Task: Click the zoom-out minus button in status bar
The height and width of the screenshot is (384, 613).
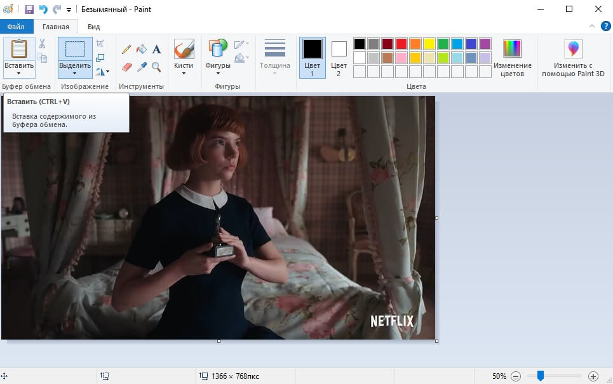Action: (517, 376)
